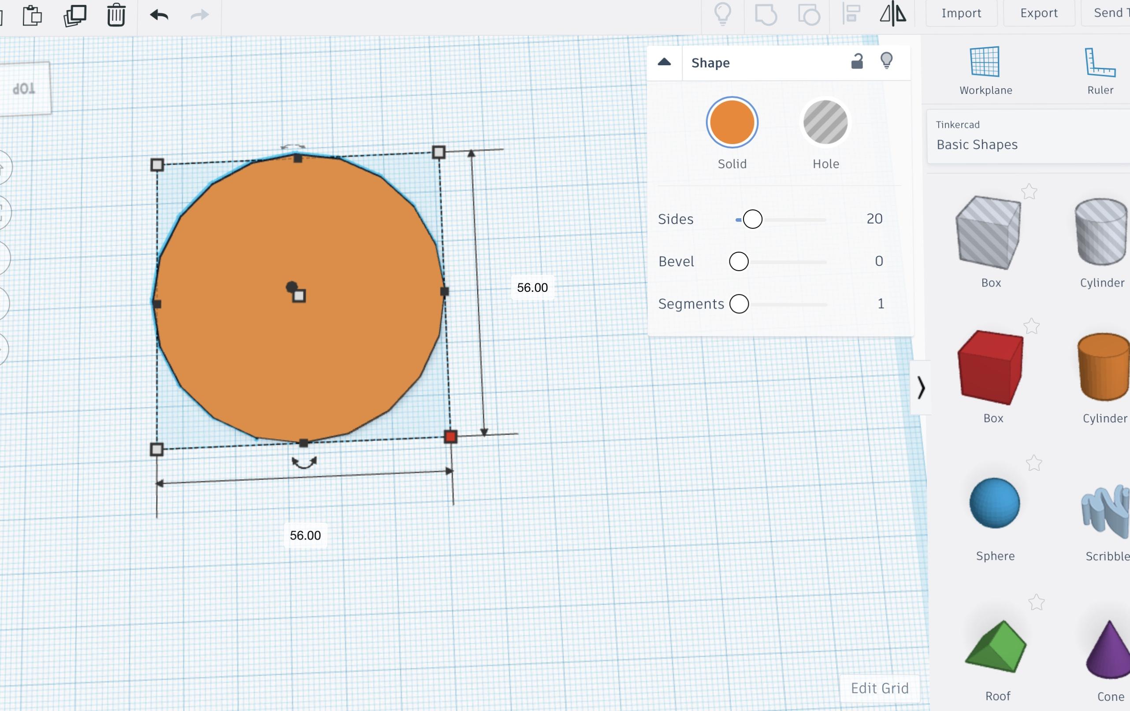This screenshot has height=711, width=1130.
Task: Open the Basic Shapes library panel
Action: pos(978,144)
